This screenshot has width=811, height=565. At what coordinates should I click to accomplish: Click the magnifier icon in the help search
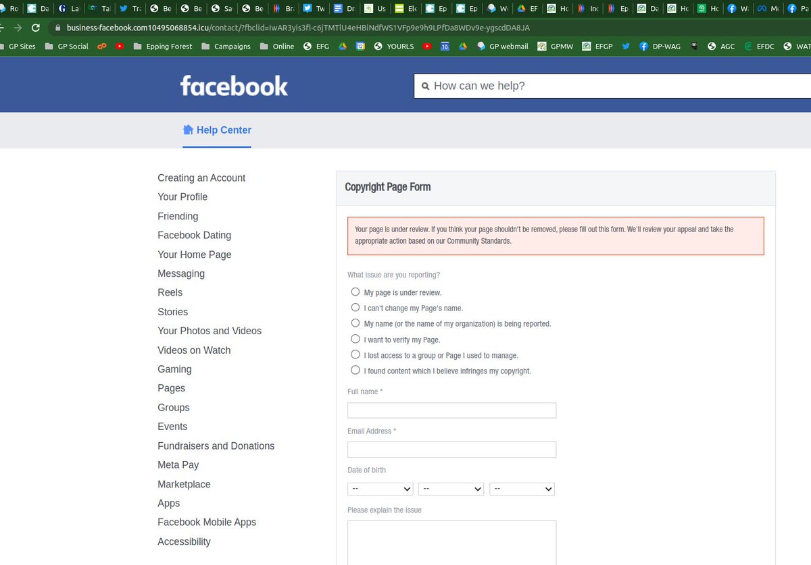[x=425, y=86]
